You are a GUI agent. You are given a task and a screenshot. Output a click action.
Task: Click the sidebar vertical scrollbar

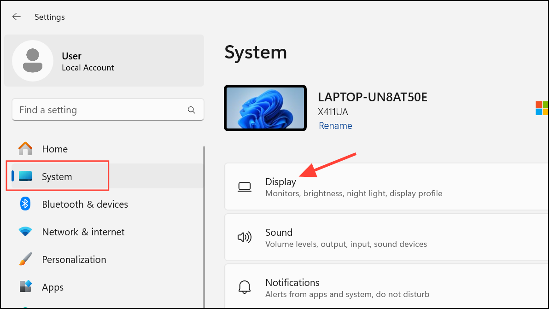coord(204,227)
